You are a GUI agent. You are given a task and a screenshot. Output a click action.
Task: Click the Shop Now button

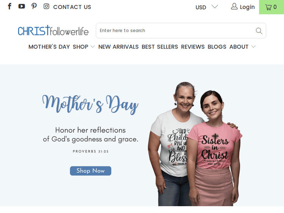point(91,171)
